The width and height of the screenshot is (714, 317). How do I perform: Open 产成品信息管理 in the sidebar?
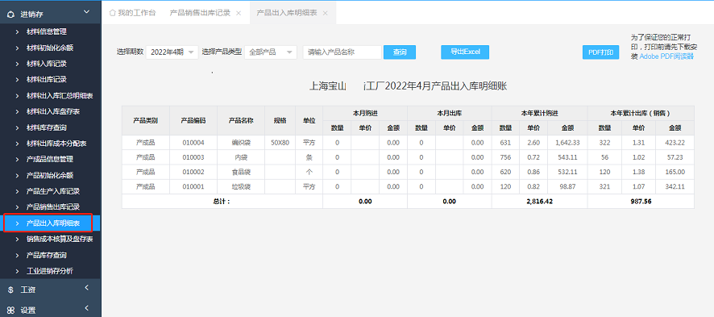tap(51, 160)
